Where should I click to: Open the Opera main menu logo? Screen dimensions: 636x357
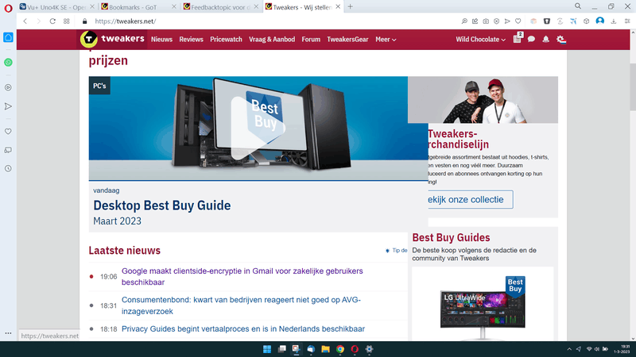pos(8,8)
